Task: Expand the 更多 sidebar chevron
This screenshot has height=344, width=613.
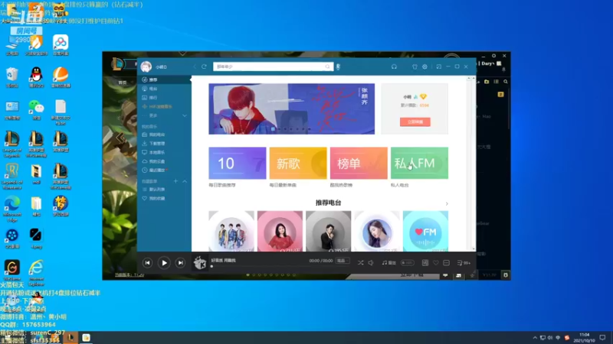Action: click(185, 115)
